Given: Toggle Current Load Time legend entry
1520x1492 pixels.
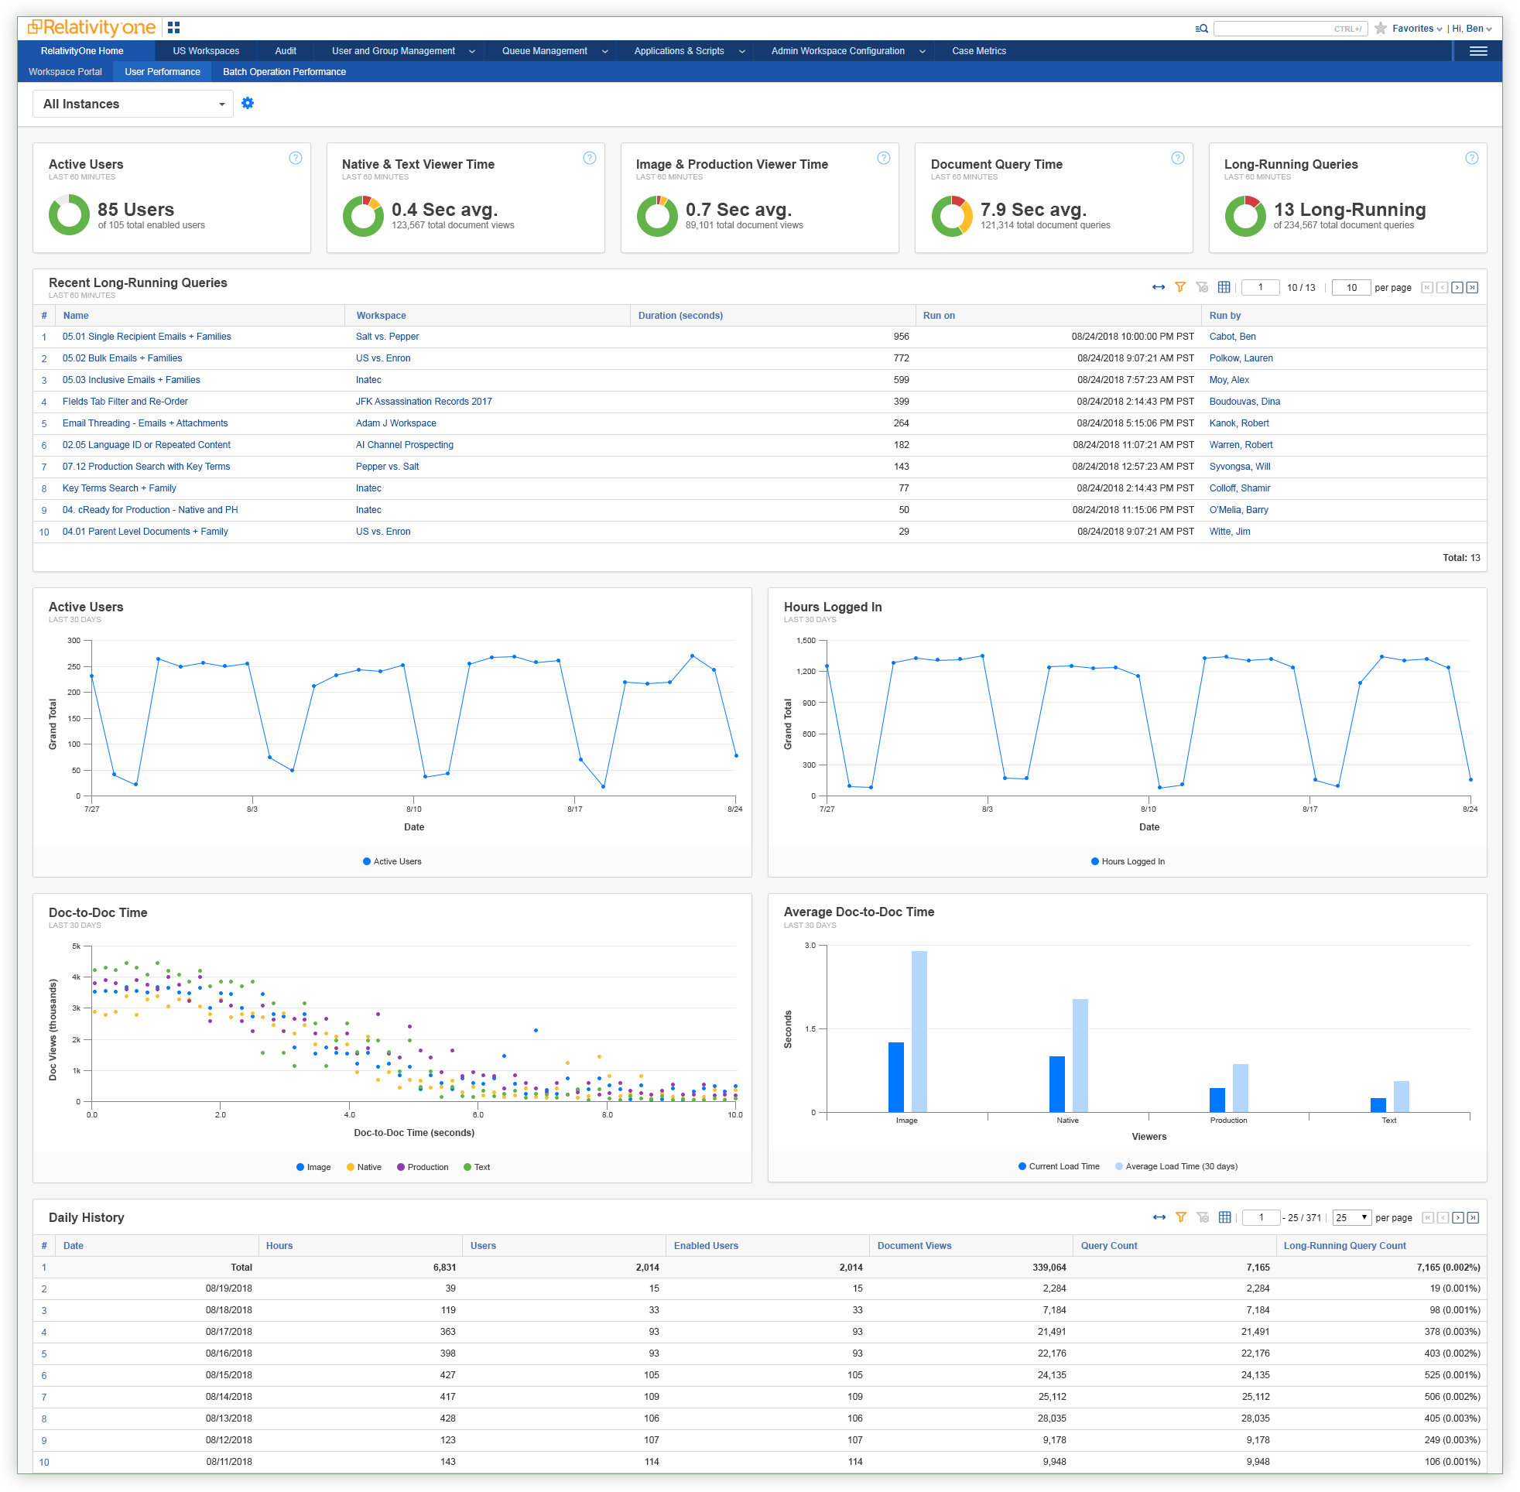Looking at the screenshot, I should (1059, 1166).
